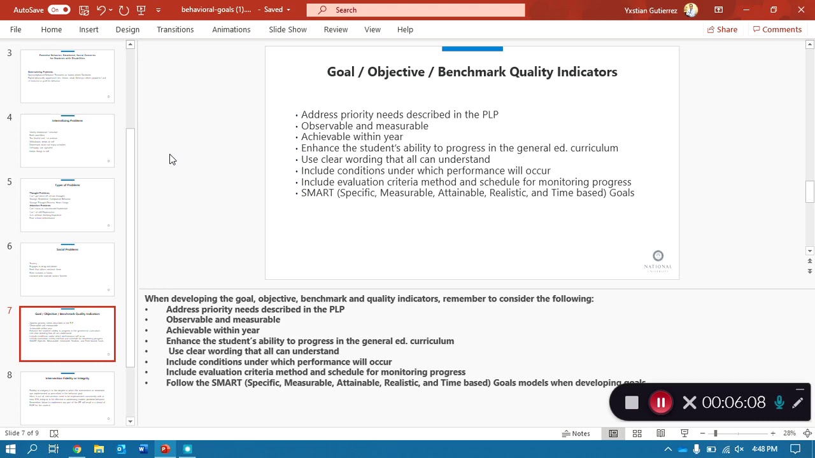The height and width of the screenshot is (458, 815).
Task: Click the recorder pencil annotation icon
Action: point(798,403)
